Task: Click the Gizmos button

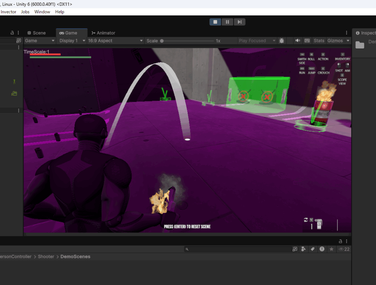Action: pyautogui.click(x=335, y=41)
